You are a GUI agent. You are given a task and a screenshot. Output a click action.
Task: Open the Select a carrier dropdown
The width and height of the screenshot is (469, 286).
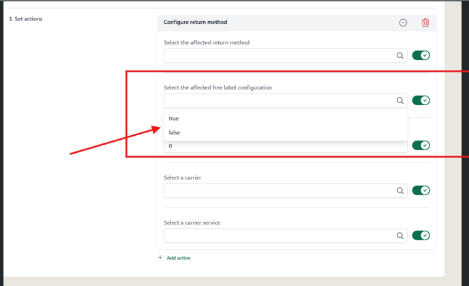[x=286, y=190]
